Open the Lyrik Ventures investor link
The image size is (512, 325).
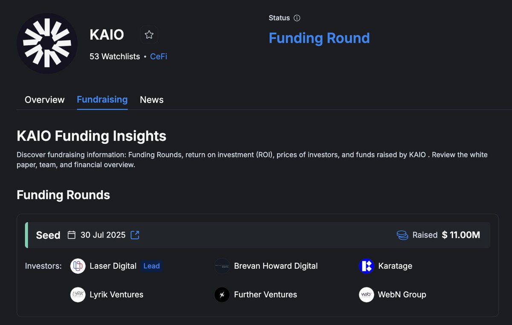[116, 295]
